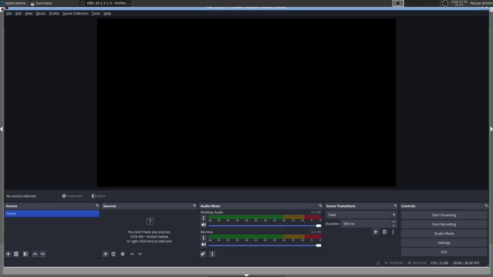
Task: Open the Tools menu
Action: tap(96, 13)
